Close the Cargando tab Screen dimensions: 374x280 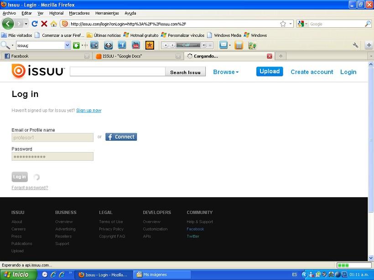click(270, 56)
